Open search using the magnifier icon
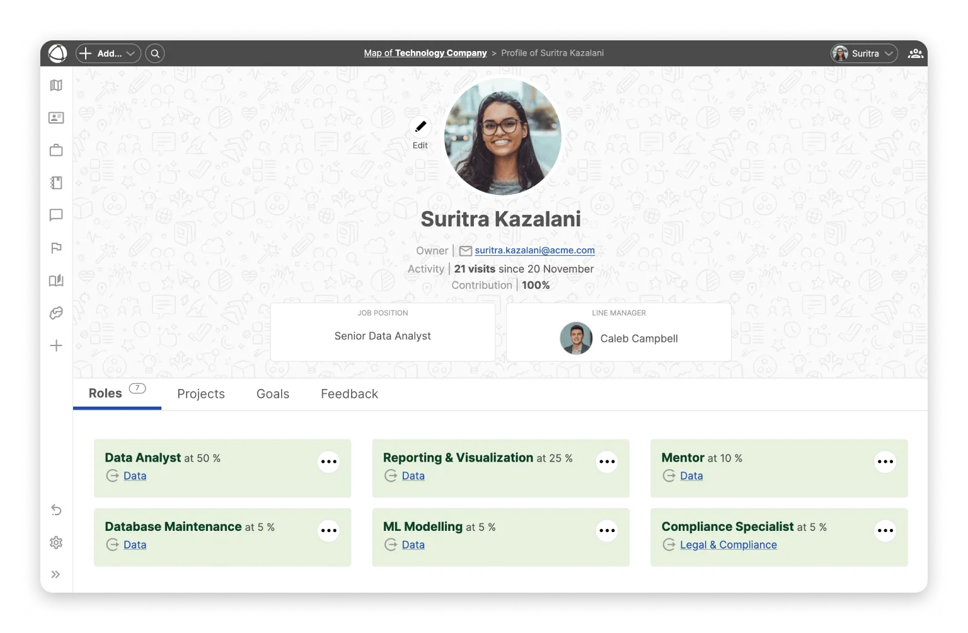968x633 pixels. click(154, 53)
